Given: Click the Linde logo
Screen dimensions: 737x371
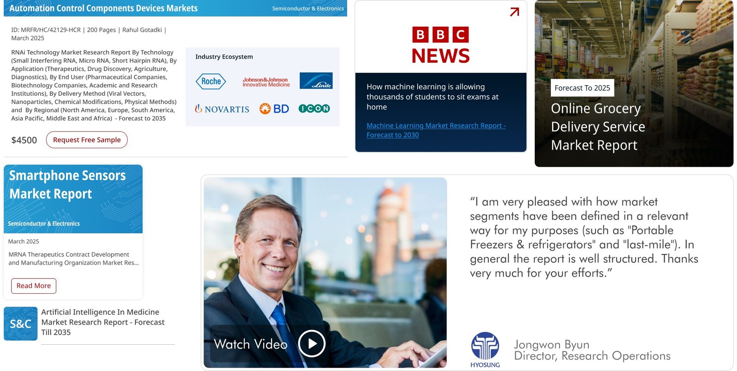Looking at the screenshot, I should [316, 81].
